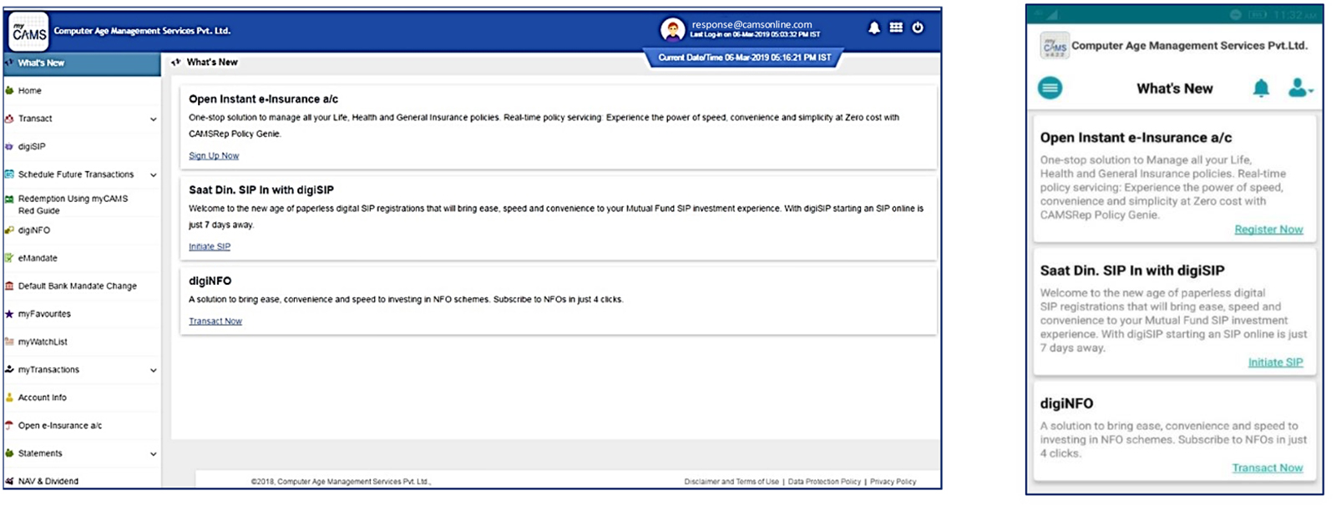This screenshot has width=1336, height=521.
Task: Expand the Transact sidebar menu chevron
Action: pyautogui.click(x=153, y=119)
